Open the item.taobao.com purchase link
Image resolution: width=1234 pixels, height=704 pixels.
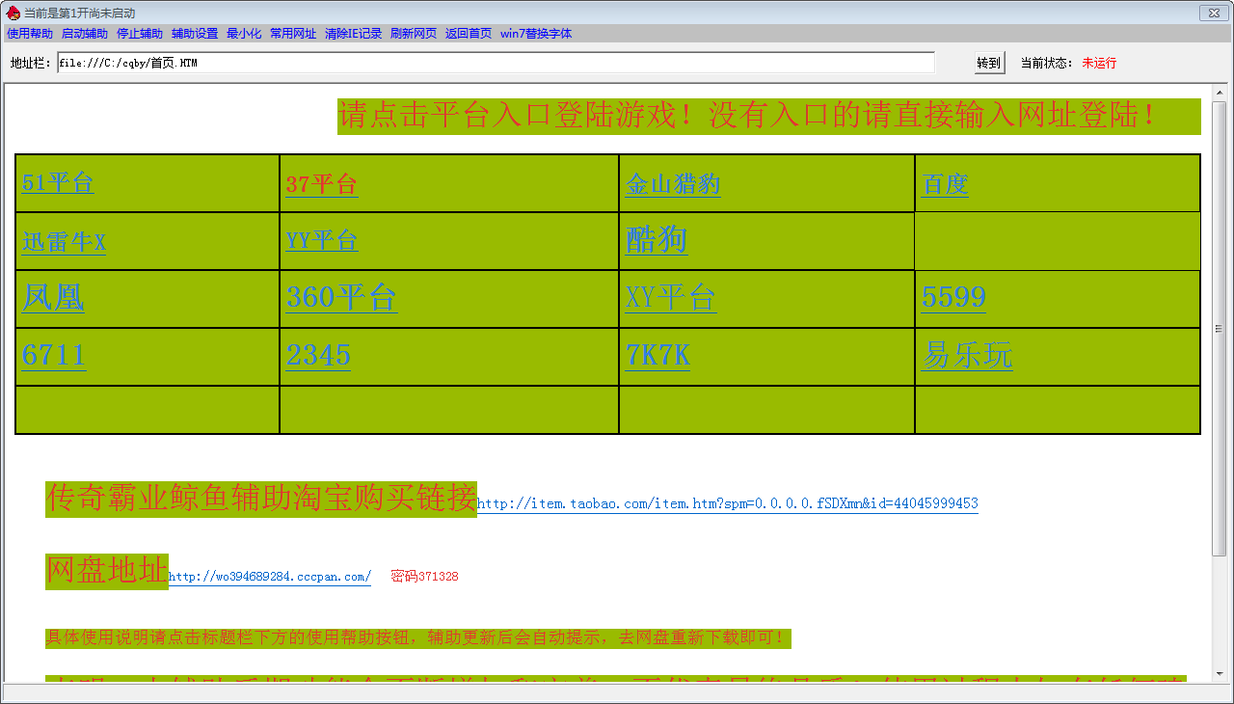728,503
